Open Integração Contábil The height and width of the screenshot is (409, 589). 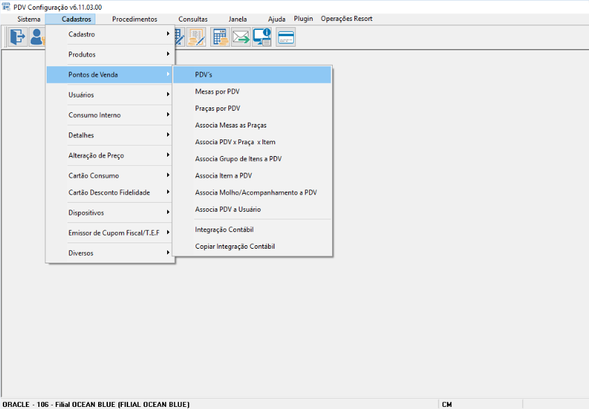pyautogui.click(x=252, y=230)
